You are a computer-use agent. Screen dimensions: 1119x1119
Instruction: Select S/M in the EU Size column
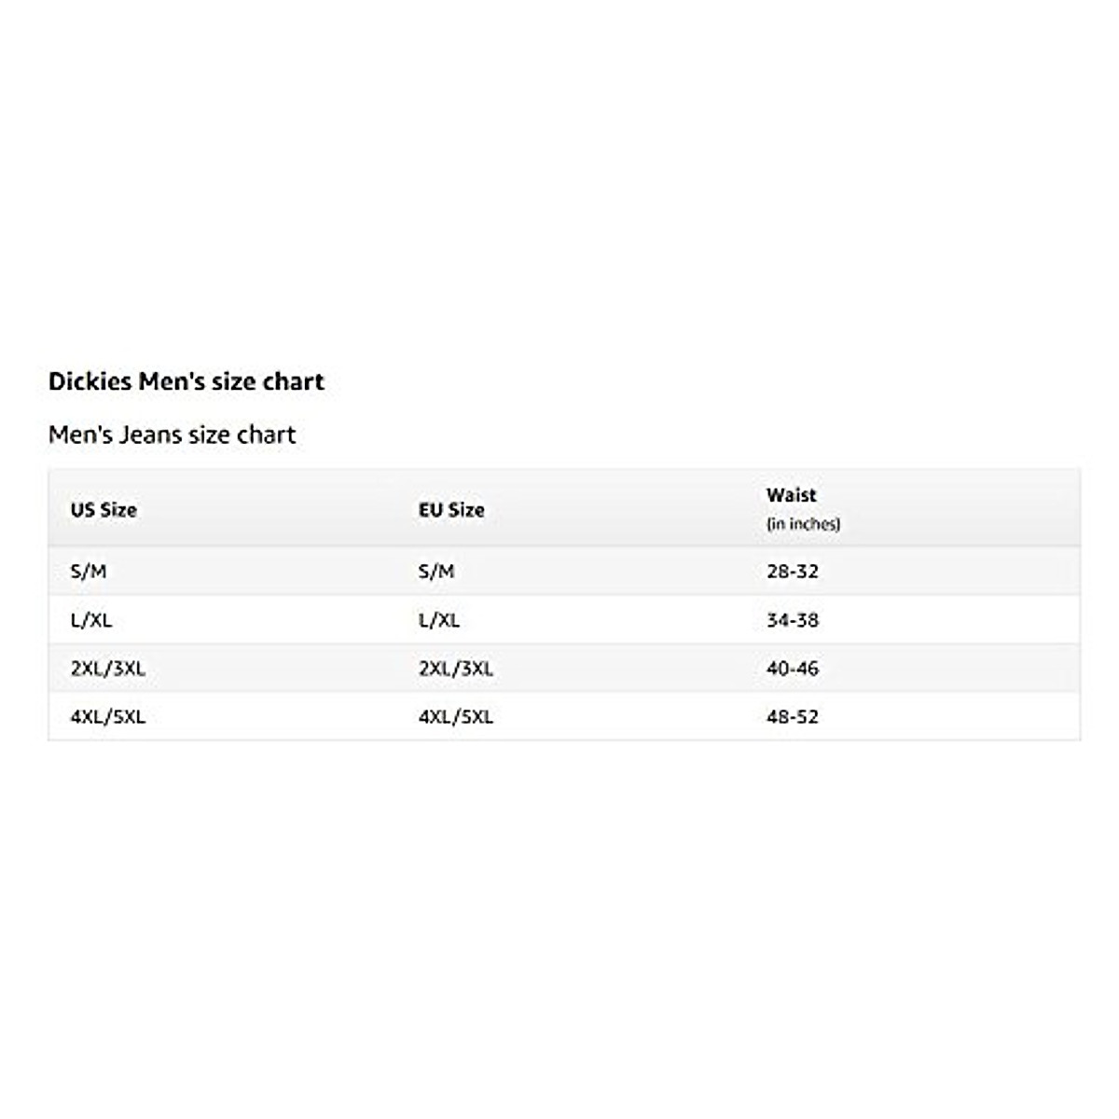pyautogui.click(x=436, y=572)
